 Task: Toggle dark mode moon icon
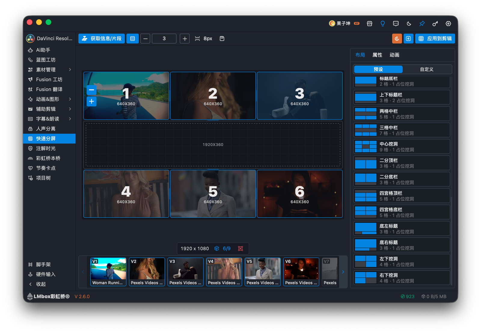pyautogui.click(x=409, y=23)
